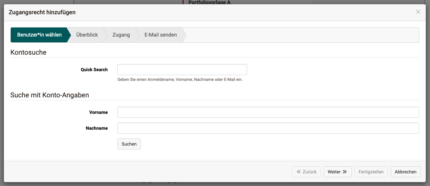Proceed with the Weiter button
430x186 pixels.
[x=337, y=172]
